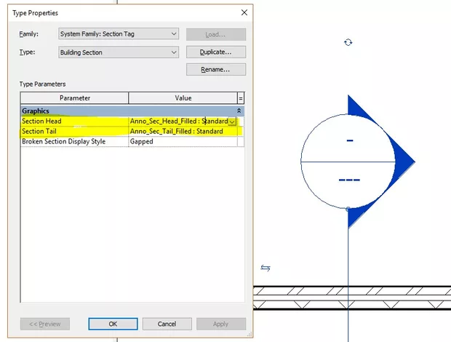This screenshot has height=342, width=451.
Task: Close the Type Properties dialog
Action: [x=244, y=12]
